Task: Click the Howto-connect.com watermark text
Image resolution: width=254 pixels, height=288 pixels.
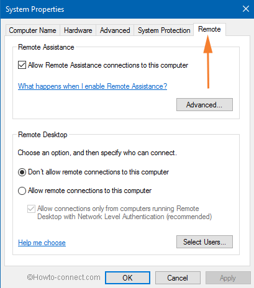Action: [64, 277]
